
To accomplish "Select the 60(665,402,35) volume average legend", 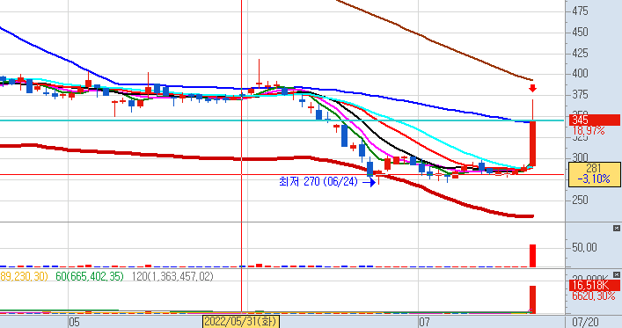I will point(90,276).
